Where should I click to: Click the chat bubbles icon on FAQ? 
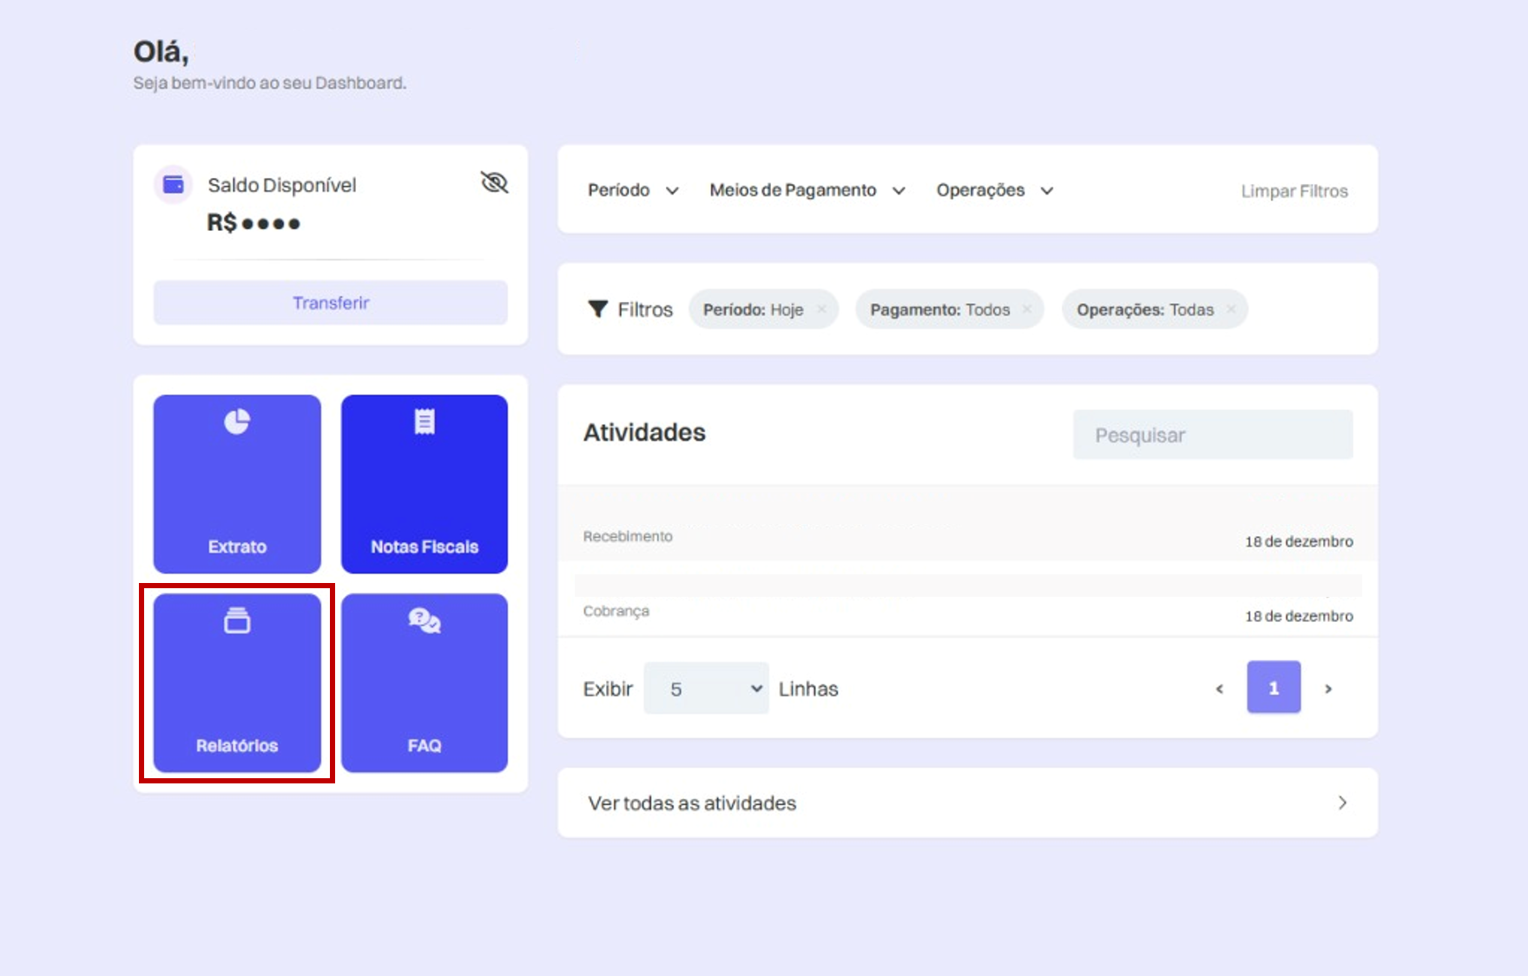[425, 620]
